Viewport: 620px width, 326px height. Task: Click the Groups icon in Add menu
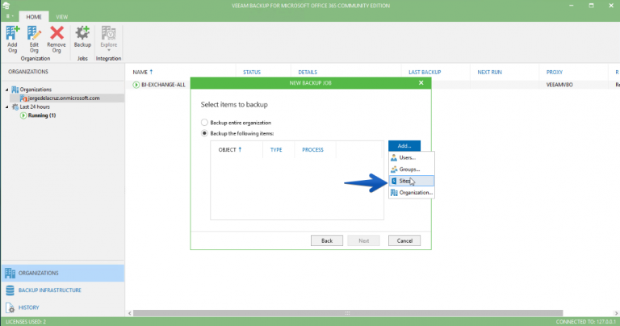394,169
